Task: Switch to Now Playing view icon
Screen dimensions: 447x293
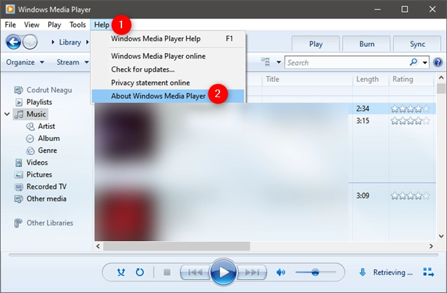Action: point(428,272)
